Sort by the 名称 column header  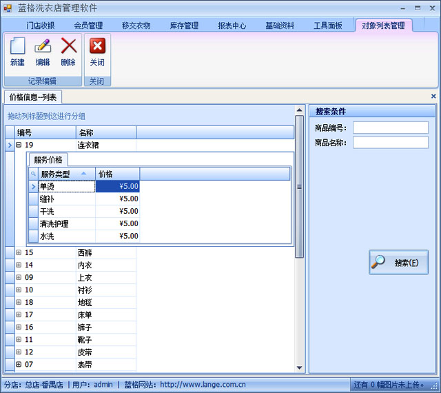click(x=106, y=132)
